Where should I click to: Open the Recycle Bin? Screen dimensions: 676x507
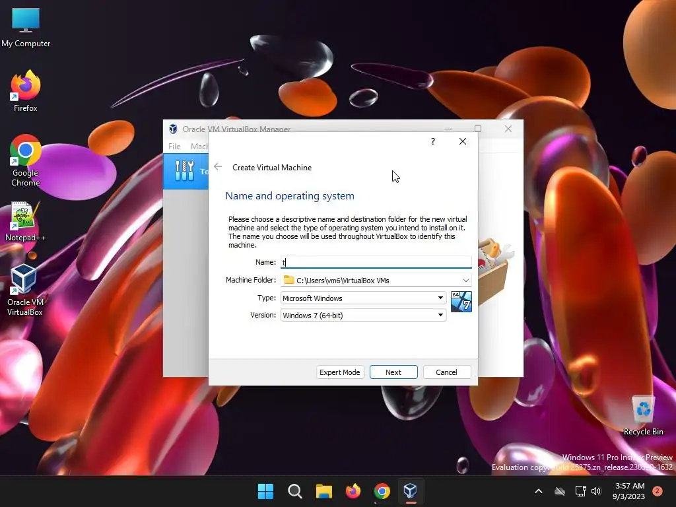pyautogui.click(x=643, y=416)
